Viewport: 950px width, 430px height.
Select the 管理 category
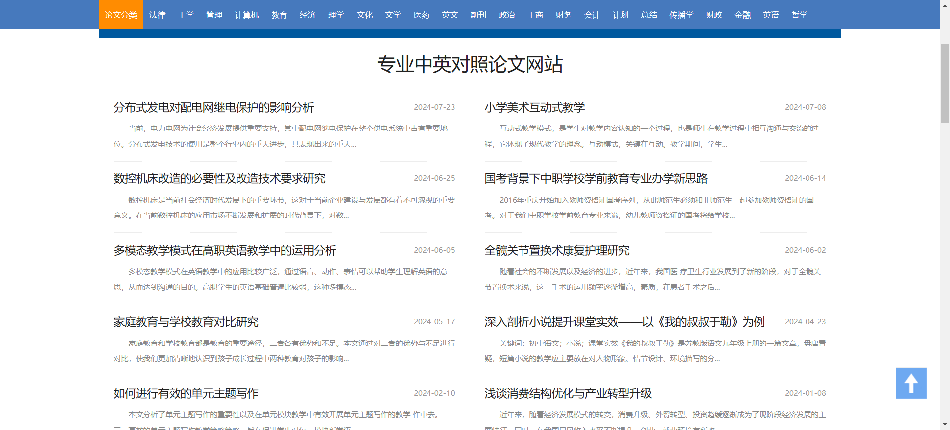(214, 15)
